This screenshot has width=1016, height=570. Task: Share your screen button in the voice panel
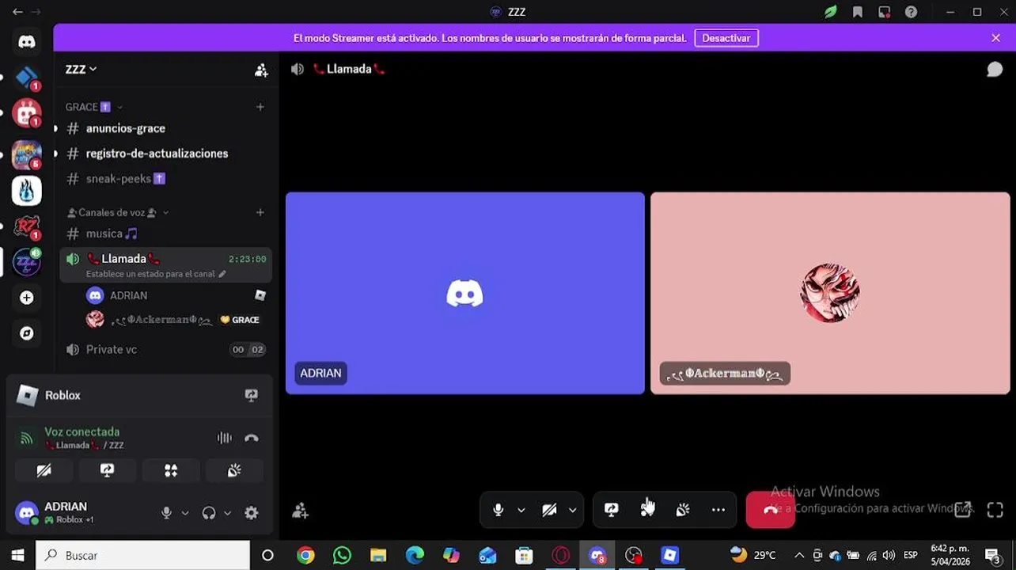(x=108, y=470)
